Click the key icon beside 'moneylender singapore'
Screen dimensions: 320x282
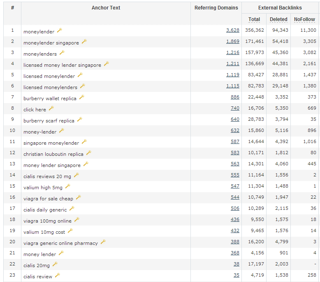[84, 42]
